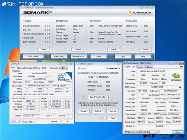Click the Image Quality button
Screen dimensions: 187x140
click(59, 56)
